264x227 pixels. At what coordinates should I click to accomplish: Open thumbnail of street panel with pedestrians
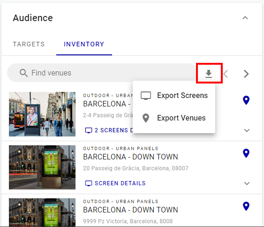[42, 114]
